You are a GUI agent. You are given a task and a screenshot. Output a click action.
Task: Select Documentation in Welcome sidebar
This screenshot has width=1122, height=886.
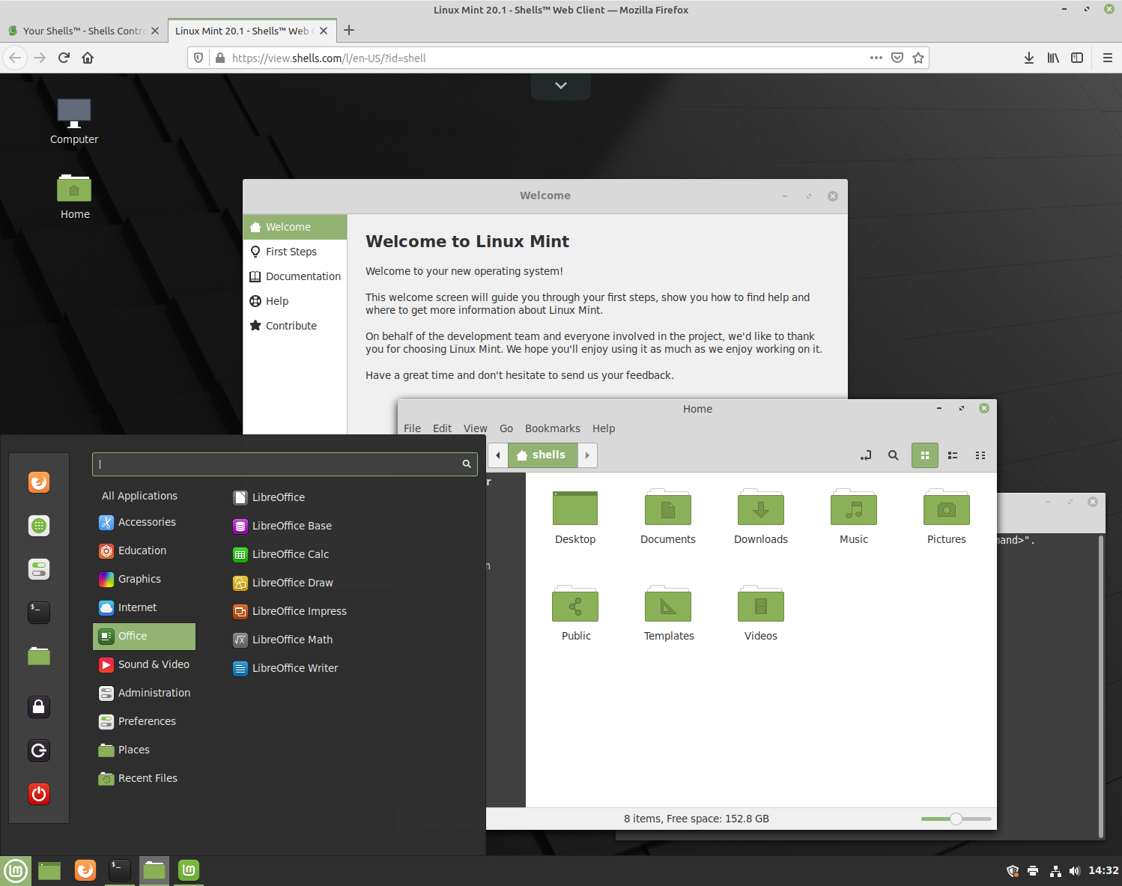pos(295,276)
